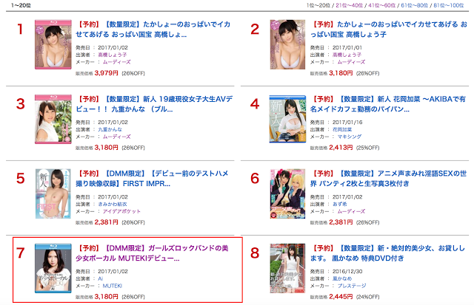Open the プレステージ maker link in rank 8

(352, 286)
